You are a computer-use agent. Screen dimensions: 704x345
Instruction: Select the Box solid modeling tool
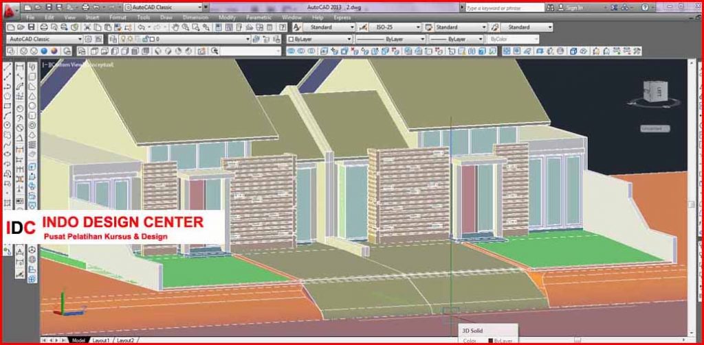(x=32, y=77)
